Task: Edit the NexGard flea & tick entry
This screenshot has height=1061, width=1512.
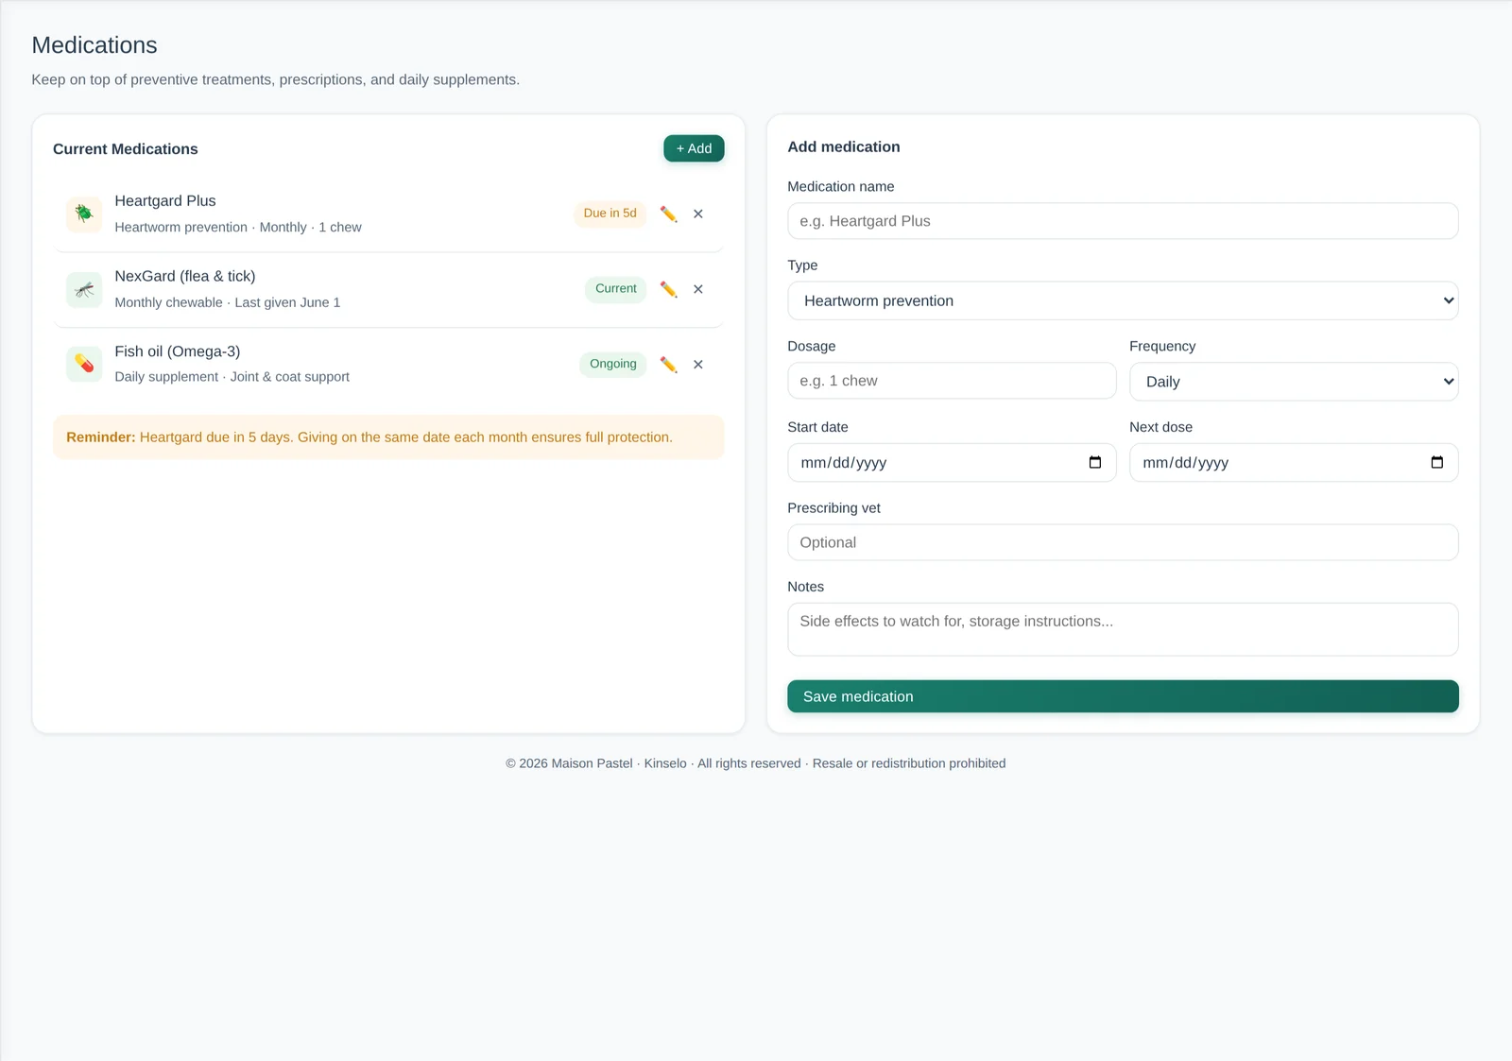Action: point(668,289)
